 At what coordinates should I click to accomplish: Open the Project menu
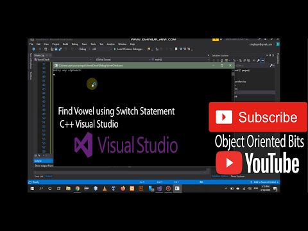pos(56,44)
